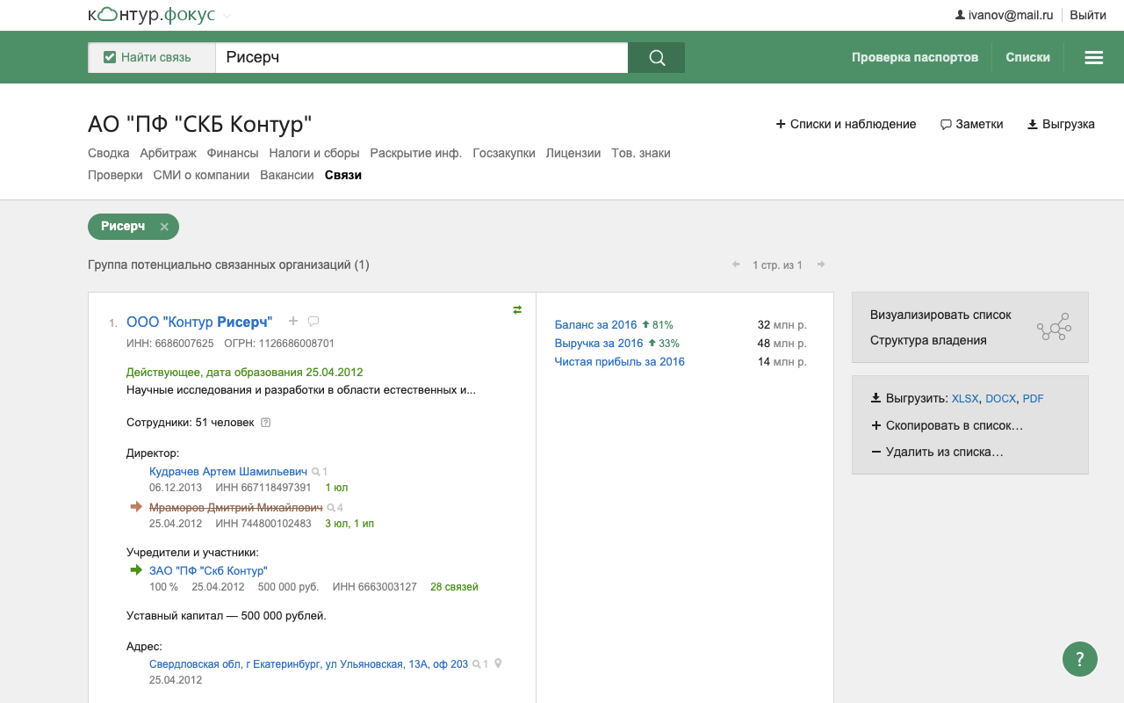Open the Заметки notes button
Screen dimensions: 1124x703
971,124
